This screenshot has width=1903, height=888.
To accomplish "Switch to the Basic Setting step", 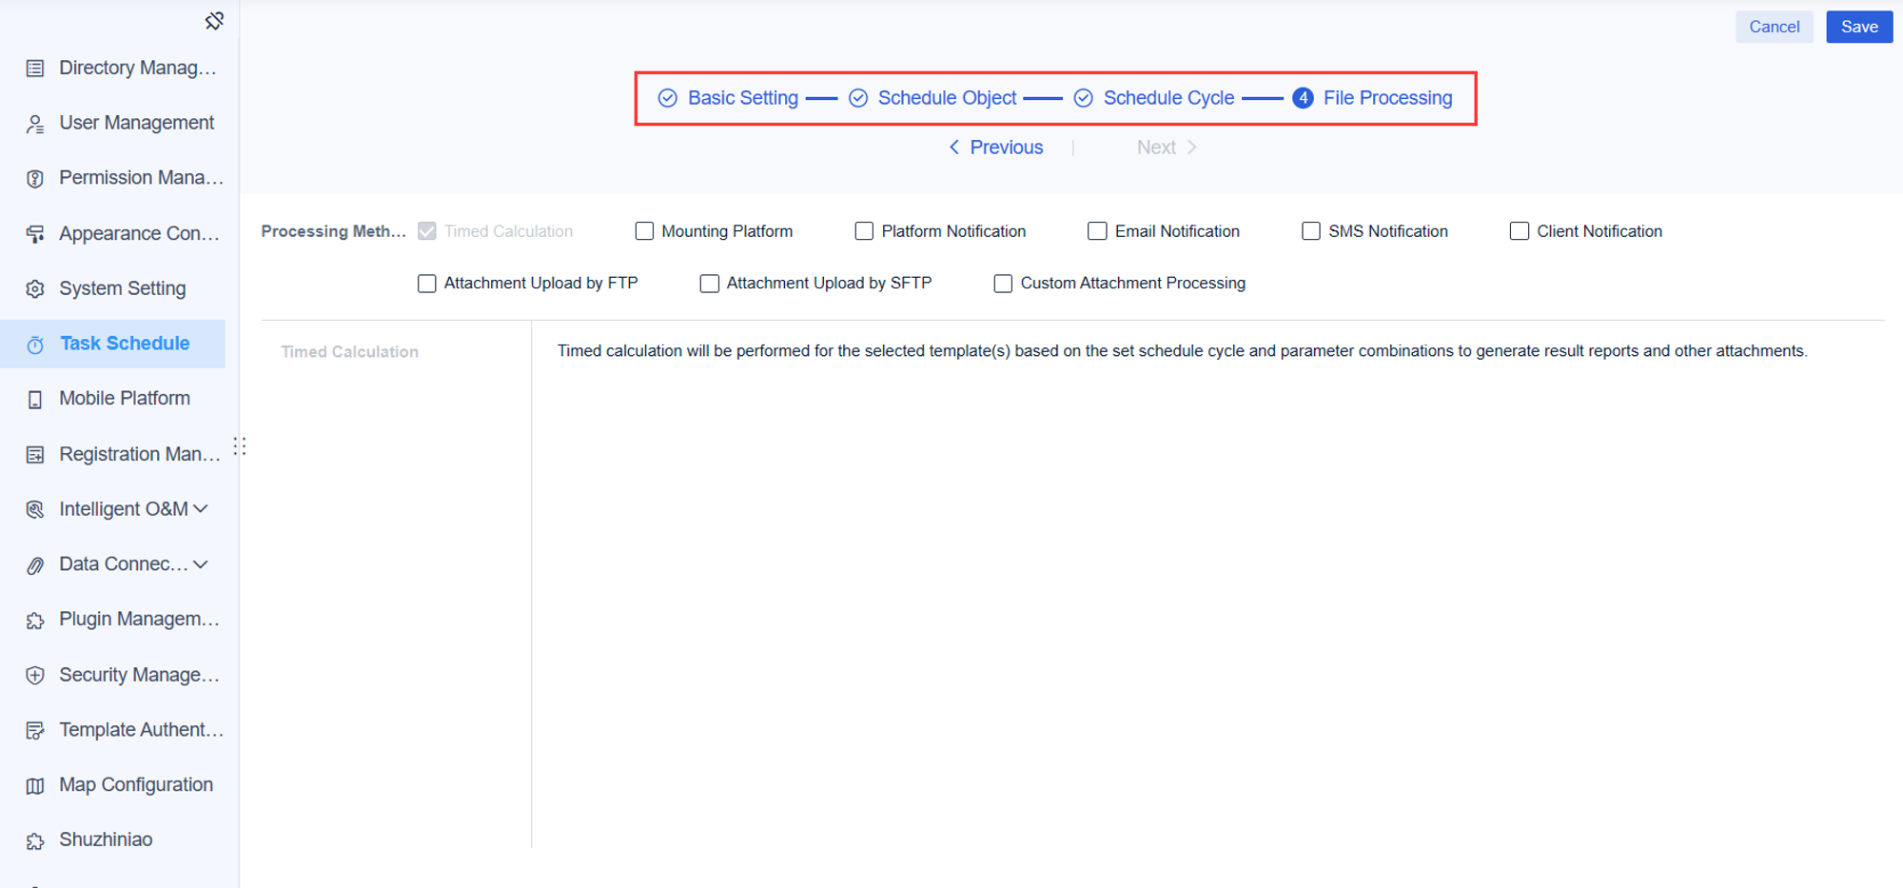I will click(x=742, y=97).
